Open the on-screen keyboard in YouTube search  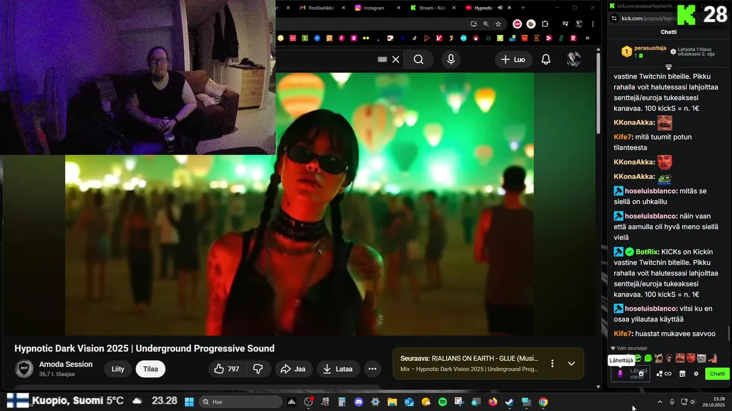coord(383,59)
